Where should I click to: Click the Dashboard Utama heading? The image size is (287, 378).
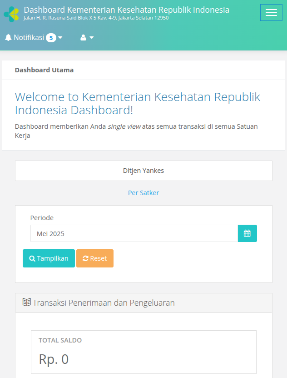[44, 70]
